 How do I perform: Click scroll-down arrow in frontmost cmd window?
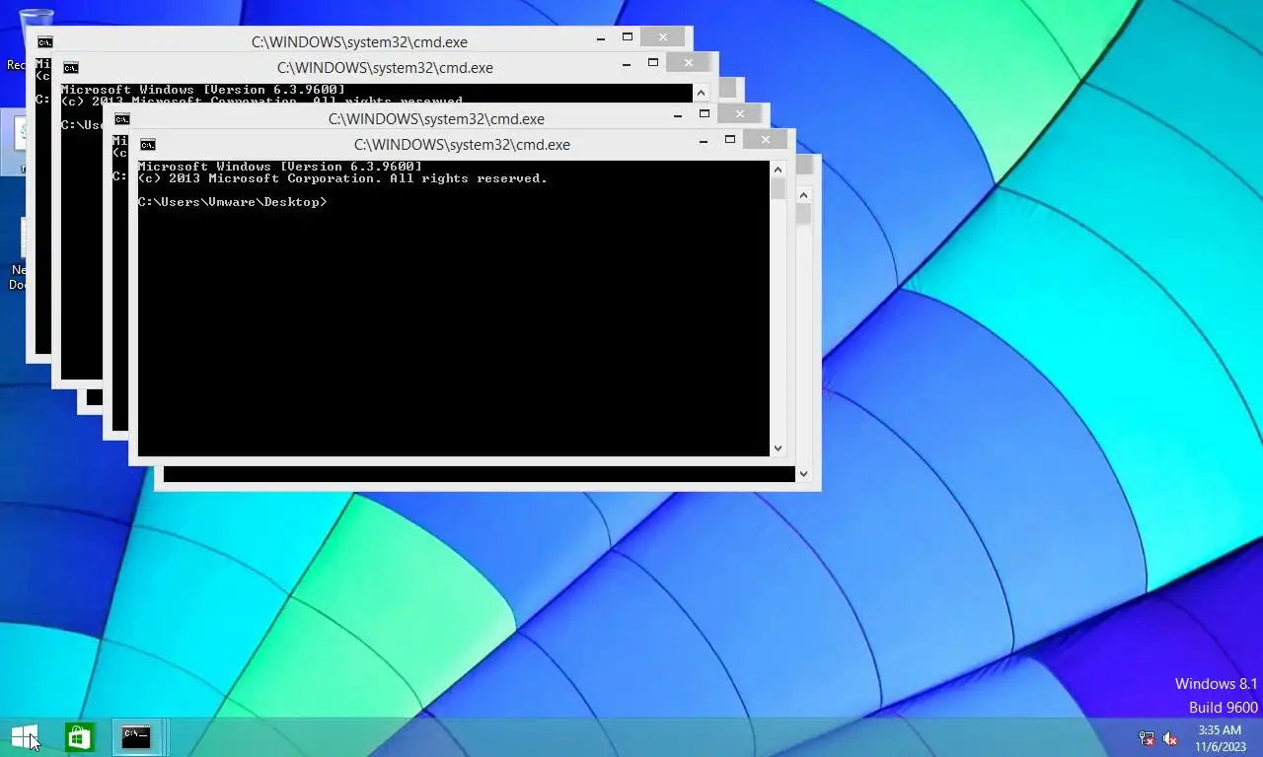click(778, 447)
